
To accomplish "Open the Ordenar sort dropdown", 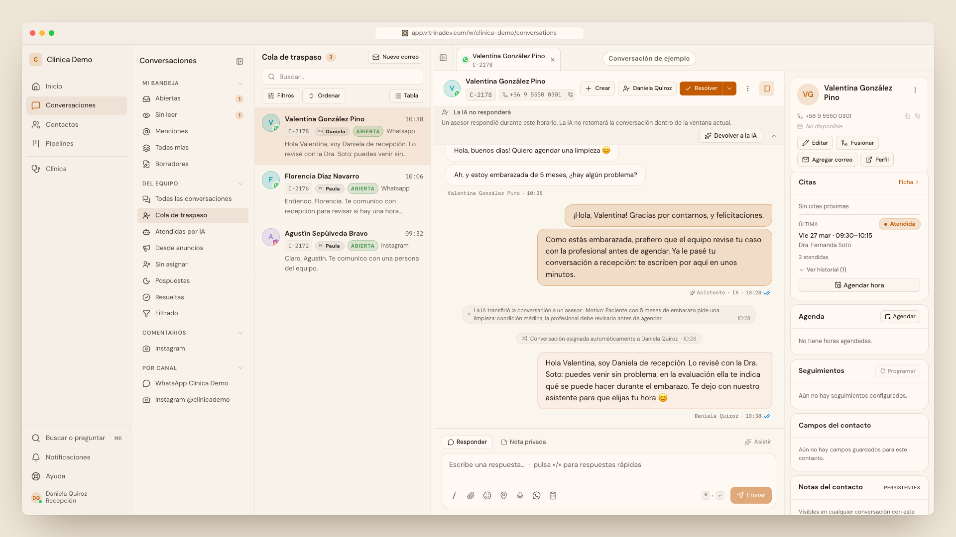I will pyautogui.click(x=324, y=96).
